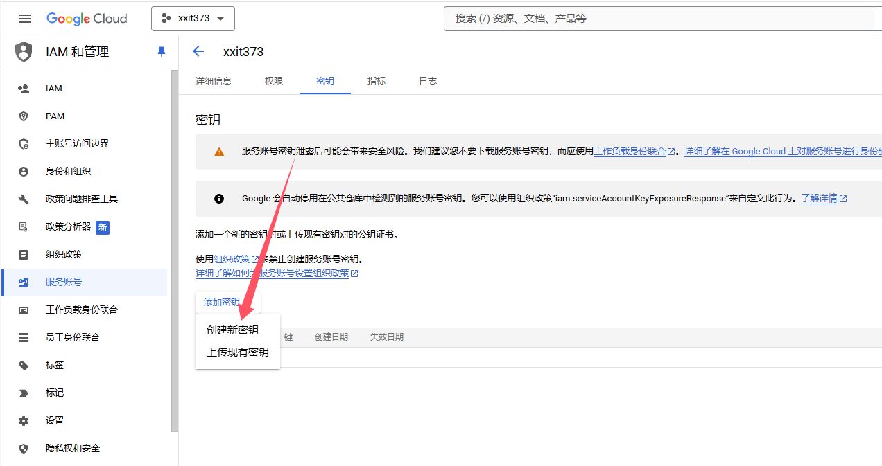Switch to the 日志 tab

coord(428,81)
